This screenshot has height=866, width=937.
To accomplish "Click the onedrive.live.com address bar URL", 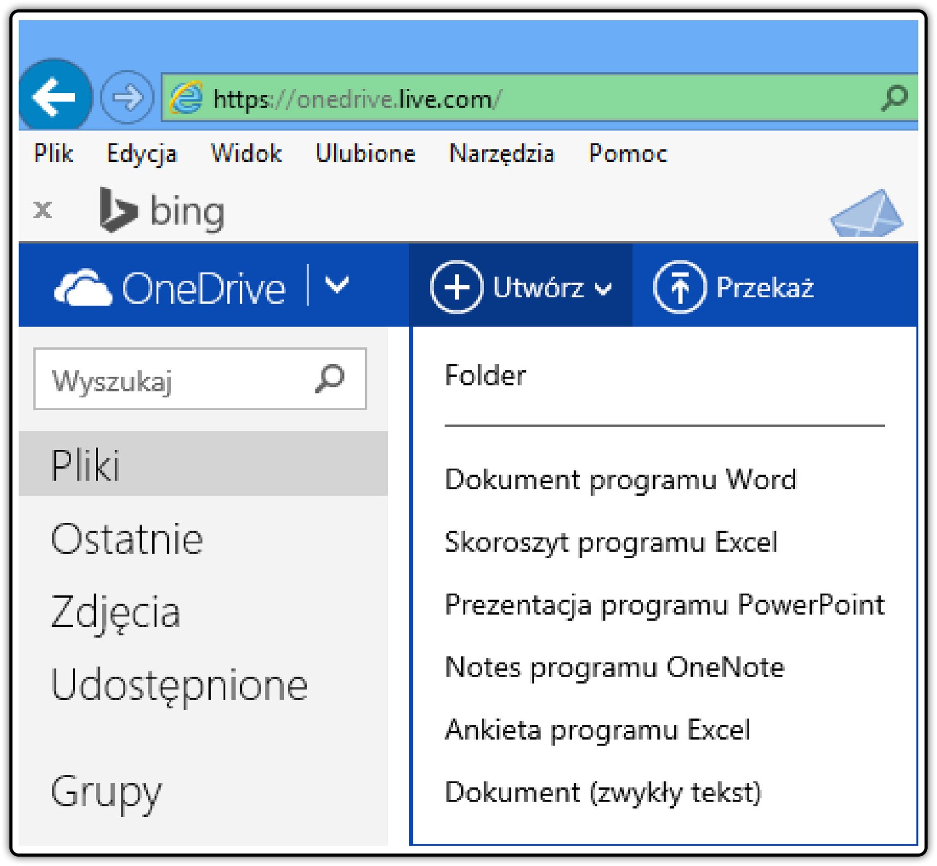I will click(x=357, y=99).
